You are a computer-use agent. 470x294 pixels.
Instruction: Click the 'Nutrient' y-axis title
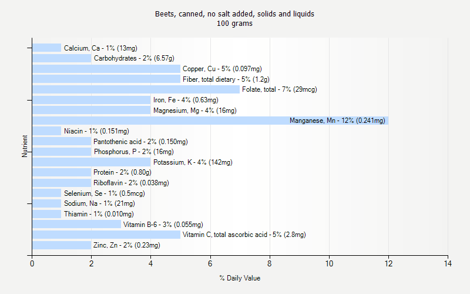[x=25, y=146]
